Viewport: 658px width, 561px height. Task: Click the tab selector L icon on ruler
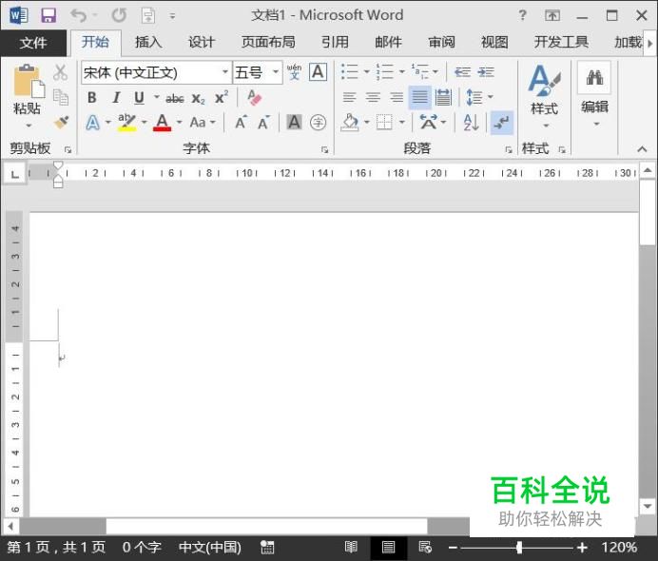(14, 174)
